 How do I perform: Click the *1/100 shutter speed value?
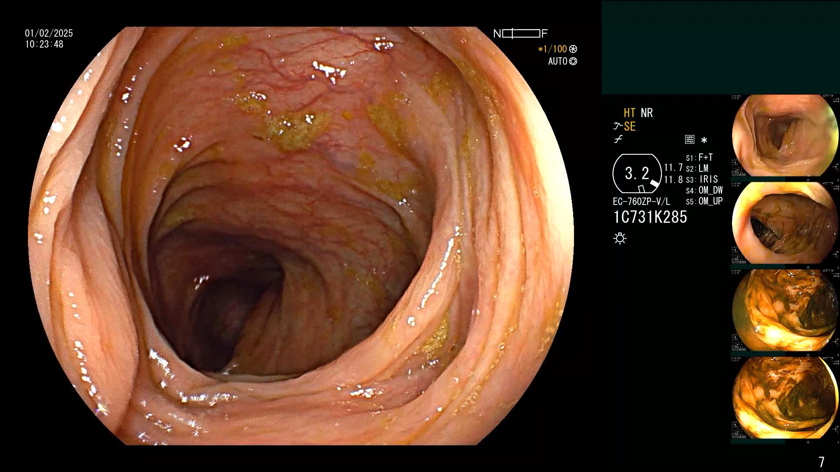click(x=552, y=49)
